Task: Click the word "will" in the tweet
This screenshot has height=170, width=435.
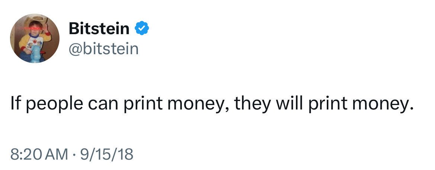Action: tap(289, 103)
